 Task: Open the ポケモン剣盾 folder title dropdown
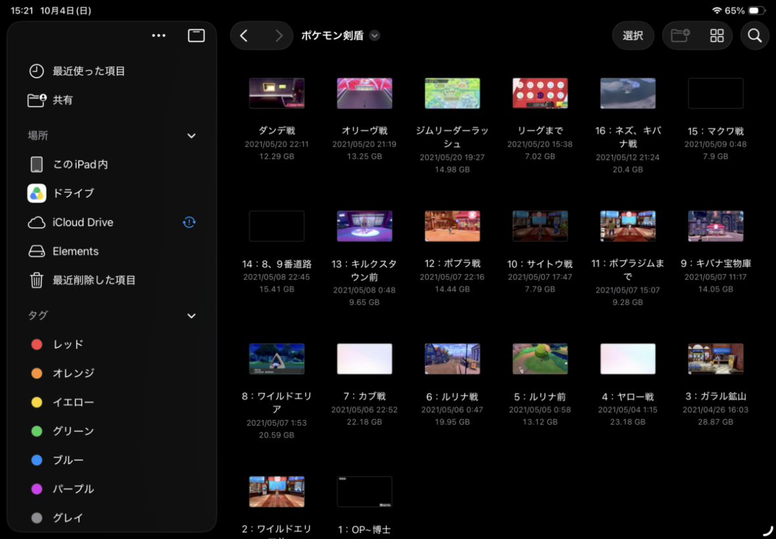pos(375,35)
